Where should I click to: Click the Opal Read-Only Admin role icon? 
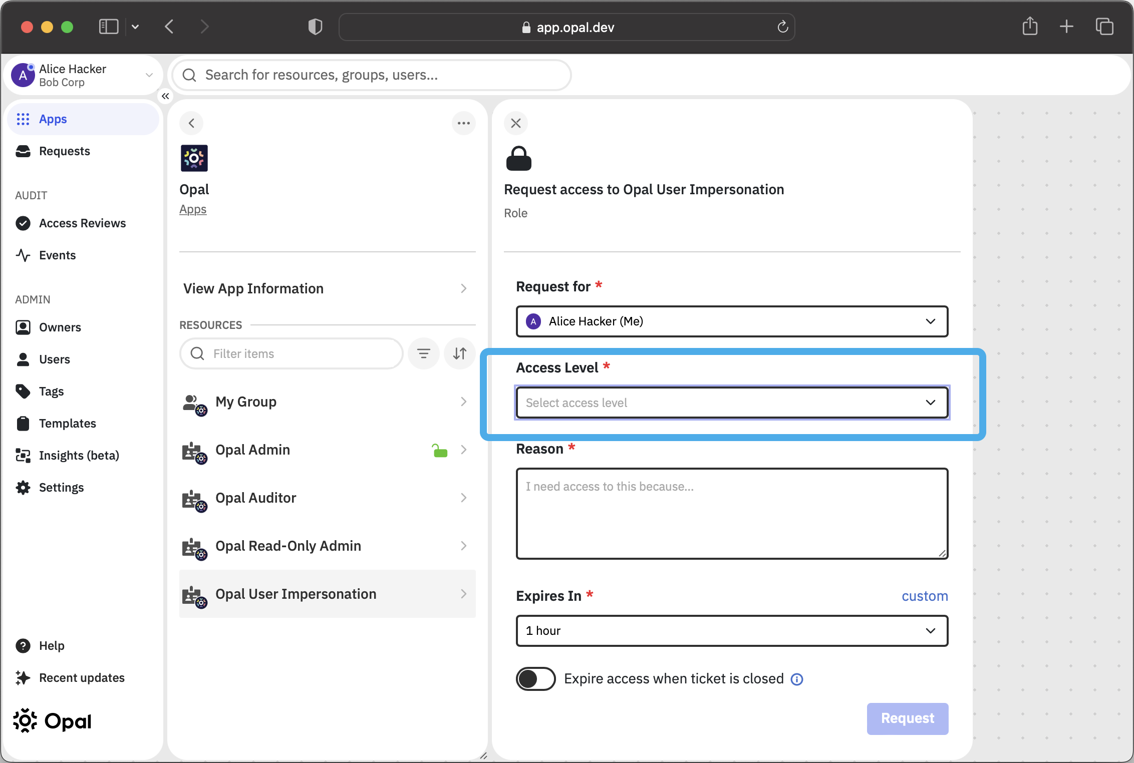coord(194,549)
